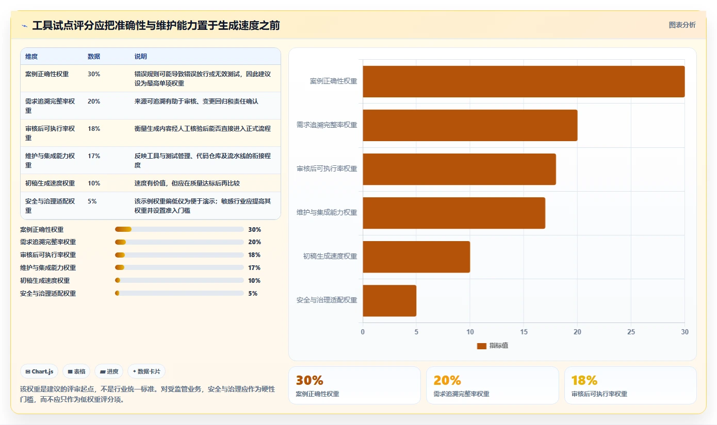The height and width of the screenshot is (425, 717).
Task: Click the description starting 来源可追溯
Action: tap(197, 101)
